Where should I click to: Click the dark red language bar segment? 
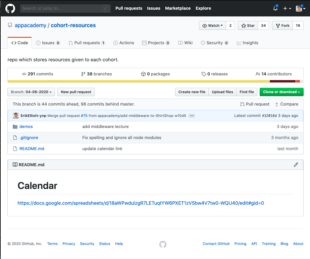click(283, 81)
